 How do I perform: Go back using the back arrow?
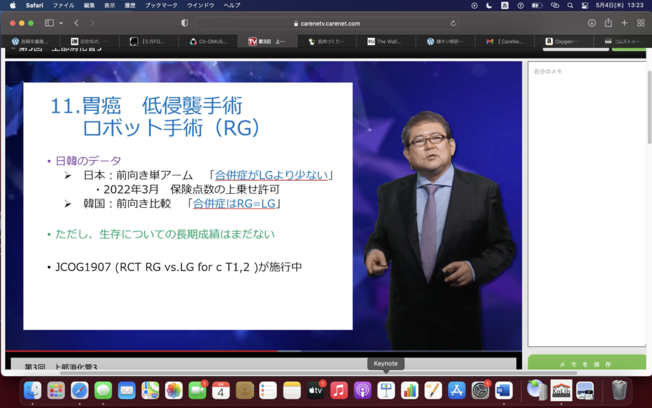[x=76, y=23]
